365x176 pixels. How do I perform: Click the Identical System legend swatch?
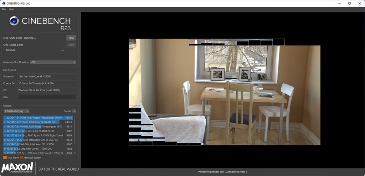click(x=21, y=157)
